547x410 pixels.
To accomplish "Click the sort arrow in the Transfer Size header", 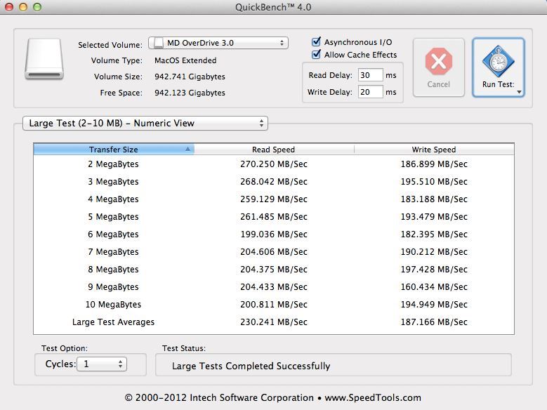I will [x=187, y=150].
